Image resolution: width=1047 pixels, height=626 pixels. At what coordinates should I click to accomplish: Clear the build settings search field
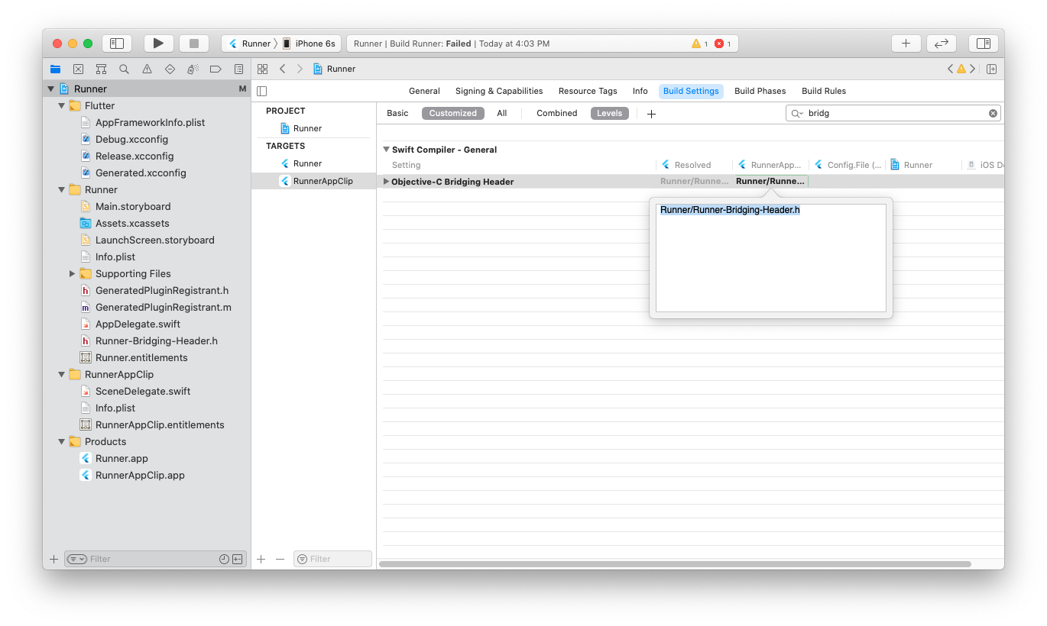(x=993, y=113)
